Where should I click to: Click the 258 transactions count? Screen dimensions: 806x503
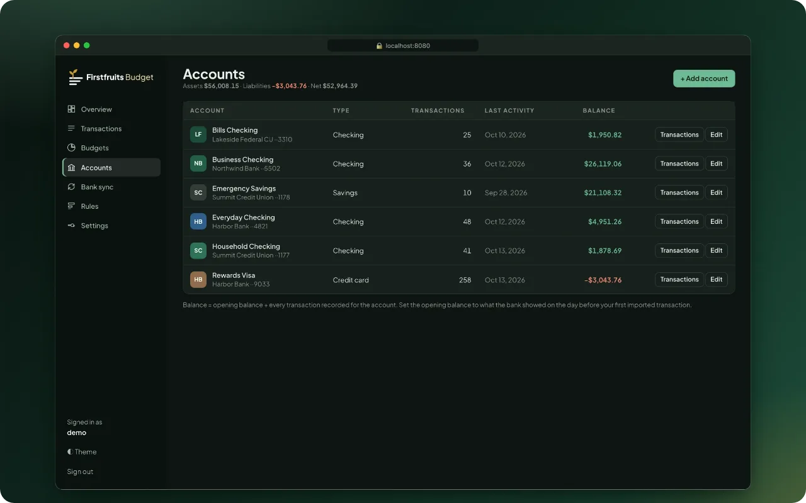[x=465, y=280]
